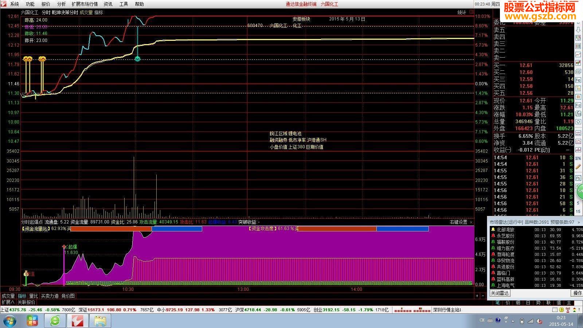The height and width of the screenshot is (328, 583).
Task: Click the 统计 button atop the chart
Action: (x=462, y=12)
